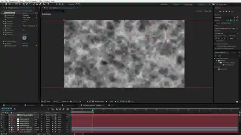This screenshot has height=135, width=241.
Task: Adjust the Evolution angle dial
Action: coord(24,38)
